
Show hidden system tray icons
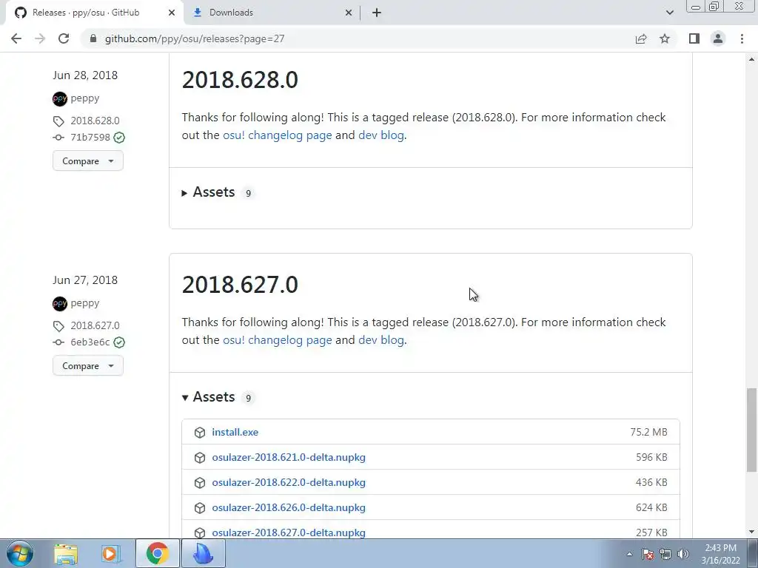pos(629,554)
